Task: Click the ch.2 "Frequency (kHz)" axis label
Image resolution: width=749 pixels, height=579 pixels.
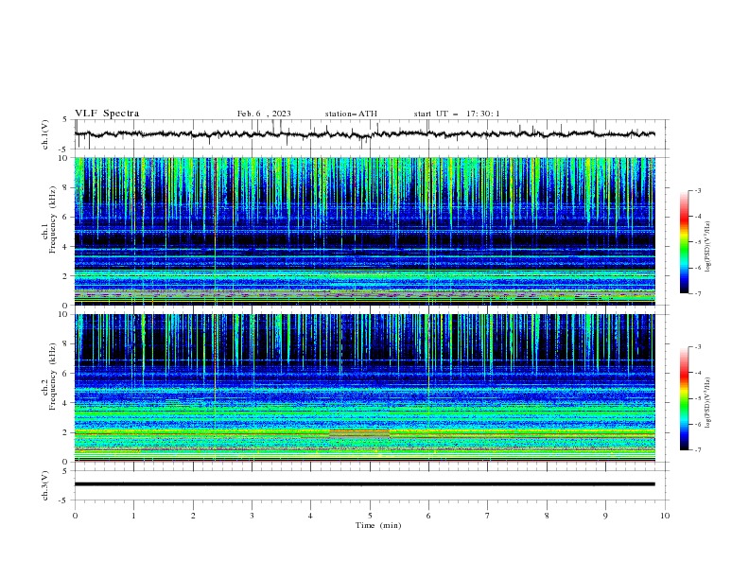Action: [x=52, y=376]
